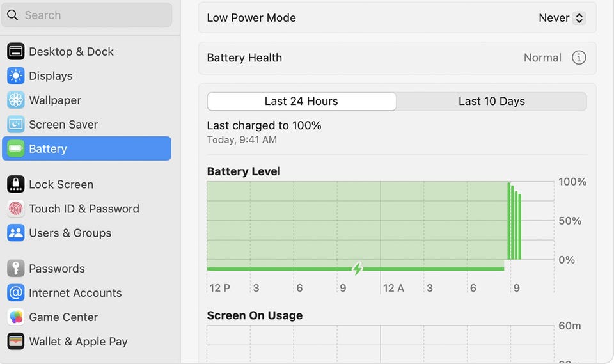Screen dimensions: 614x364
Task: Open the Users & Groups icon
Action: click(15, 233)
